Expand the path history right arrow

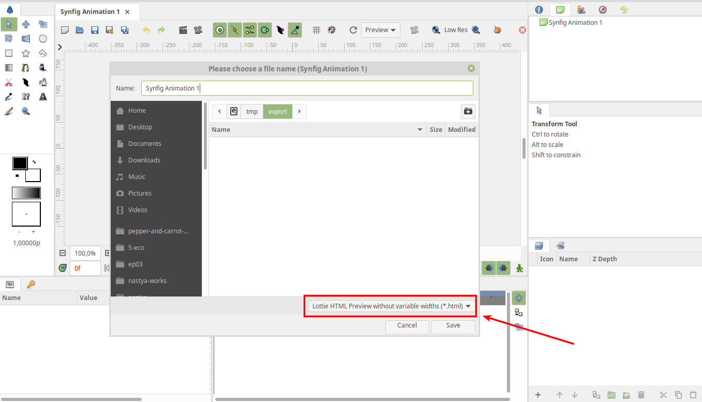[300, 111]
